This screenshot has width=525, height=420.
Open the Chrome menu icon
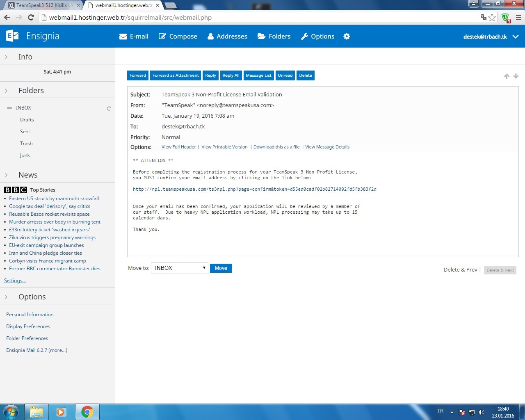(x=518, y=18)
